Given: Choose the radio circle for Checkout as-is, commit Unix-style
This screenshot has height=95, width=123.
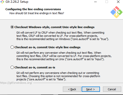Looking at the screenshot, I should [x=12, y=47].
